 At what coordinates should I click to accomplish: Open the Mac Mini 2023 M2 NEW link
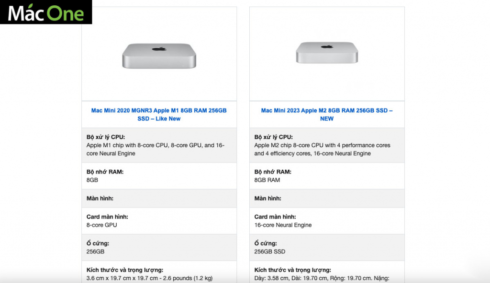326,114
